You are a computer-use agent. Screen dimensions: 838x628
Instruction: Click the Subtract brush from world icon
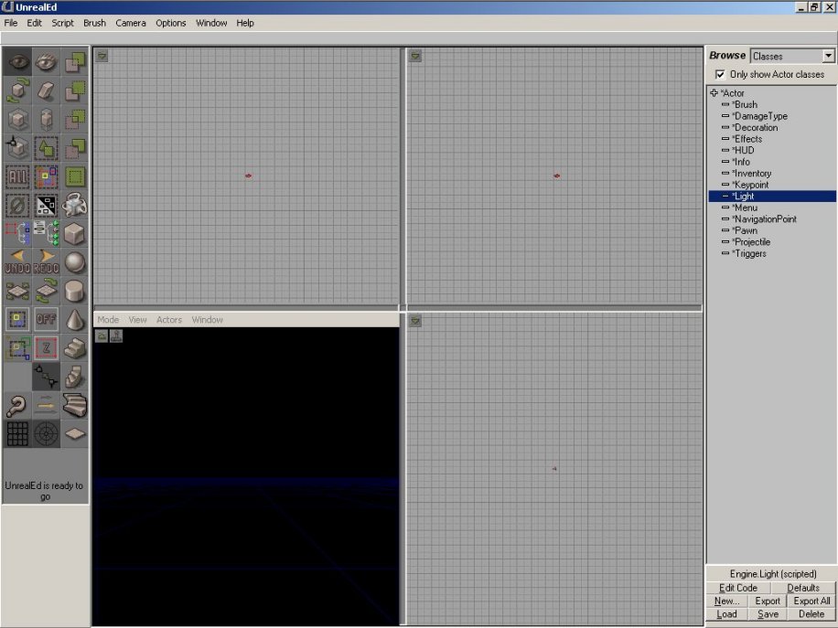(x=75, y=90)
